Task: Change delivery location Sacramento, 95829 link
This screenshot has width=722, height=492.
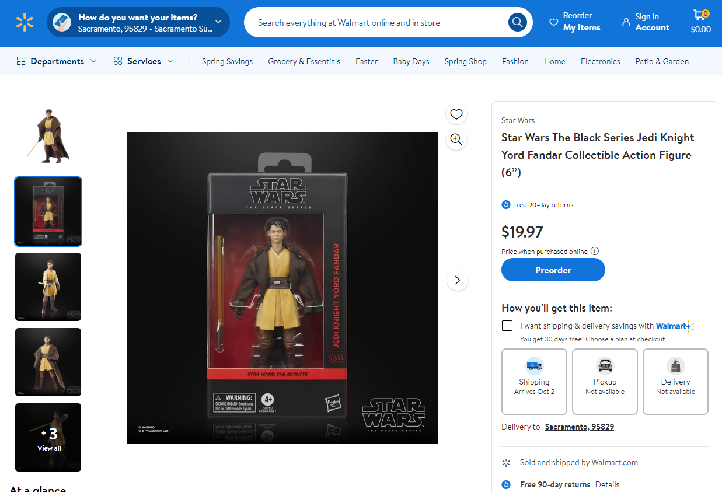Action: (579, 427)
